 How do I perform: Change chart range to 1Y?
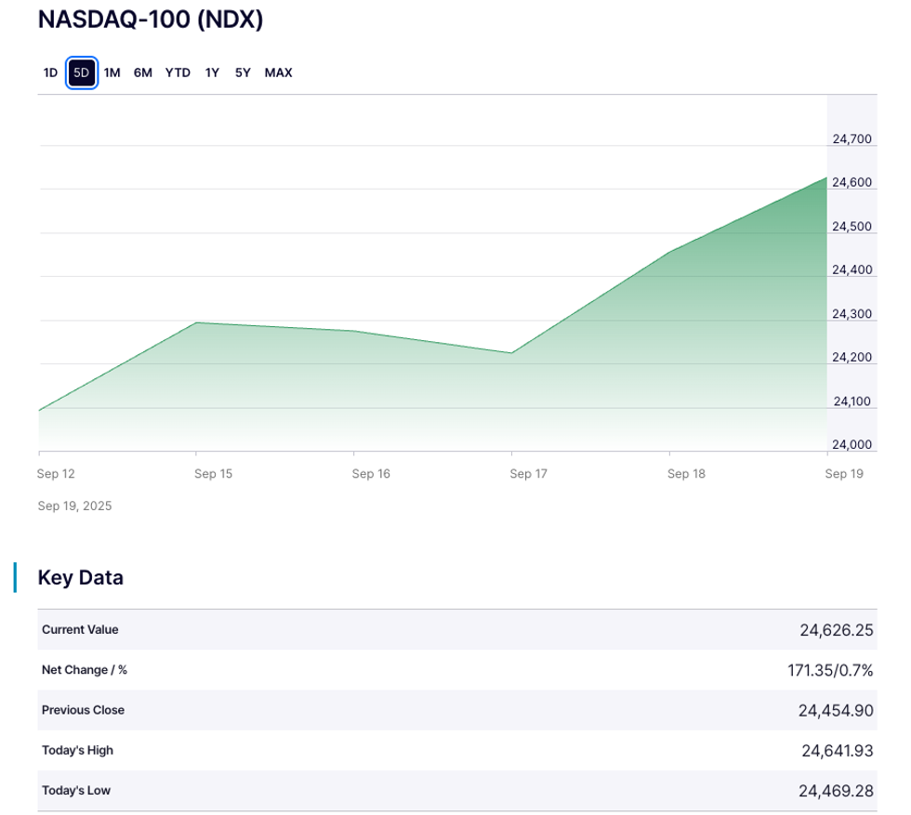(212, 72)
